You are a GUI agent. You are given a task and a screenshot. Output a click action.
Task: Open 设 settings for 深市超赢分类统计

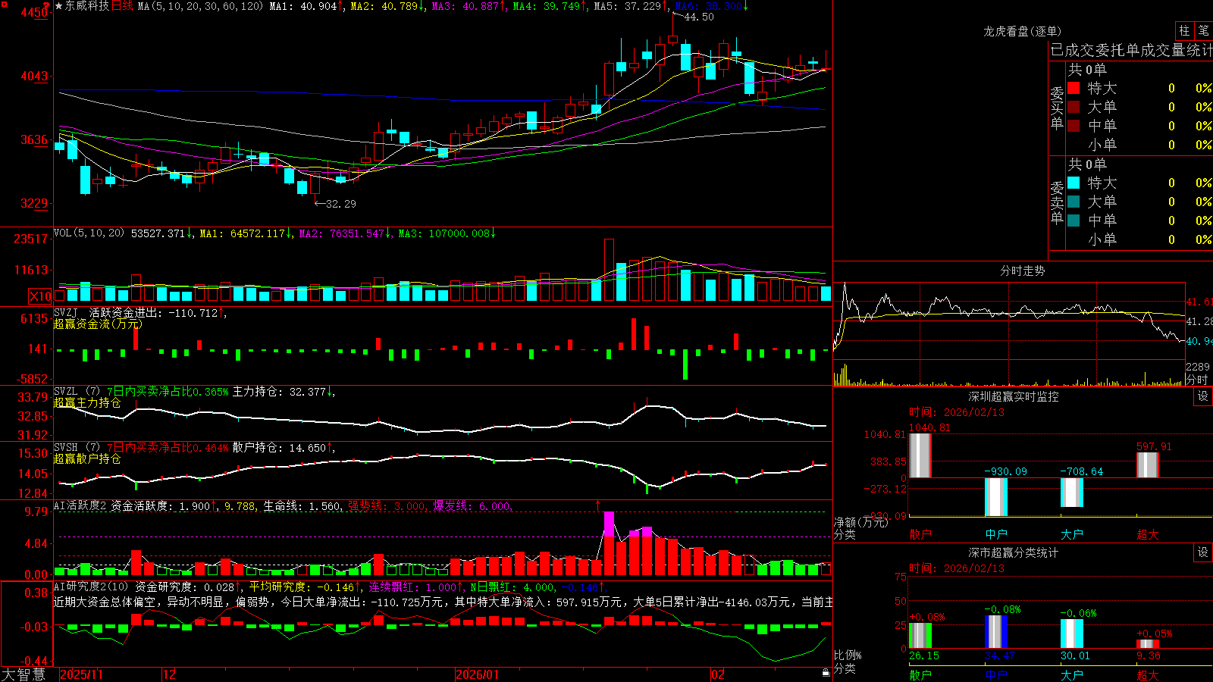1203,552
